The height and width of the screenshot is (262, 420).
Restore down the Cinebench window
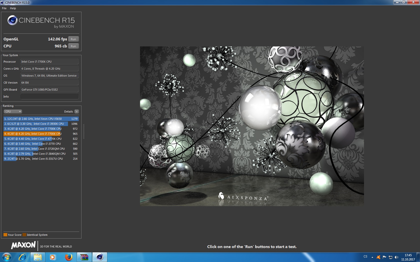403,2
